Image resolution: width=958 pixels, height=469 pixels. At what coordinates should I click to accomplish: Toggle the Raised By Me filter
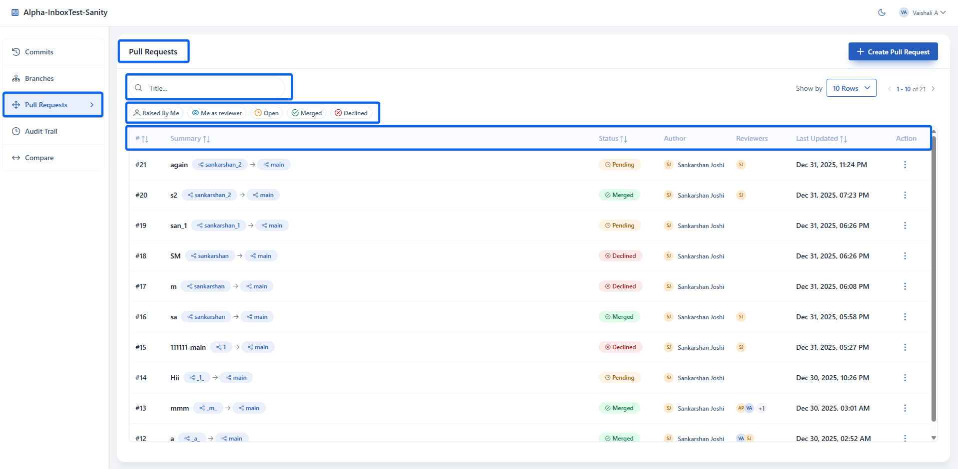156,113
